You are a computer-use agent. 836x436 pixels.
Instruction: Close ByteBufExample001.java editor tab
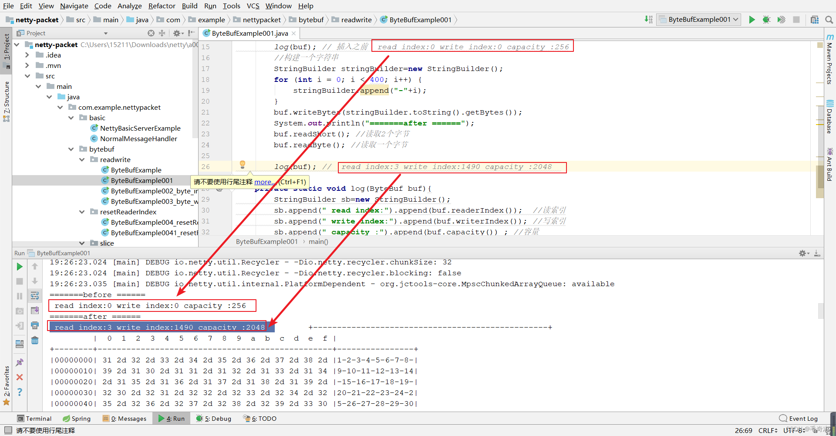294,33
